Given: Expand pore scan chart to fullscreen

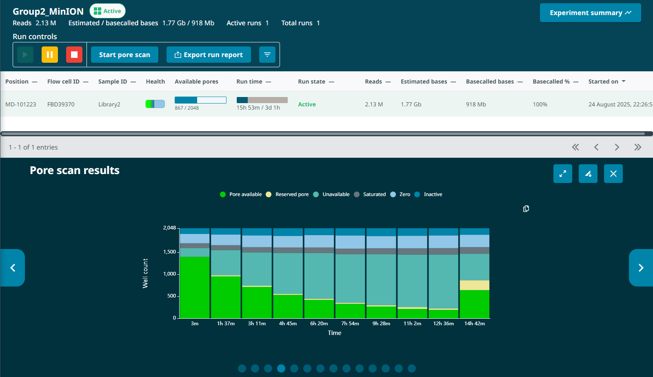Looking at the screenshot, I should [562, 174].
